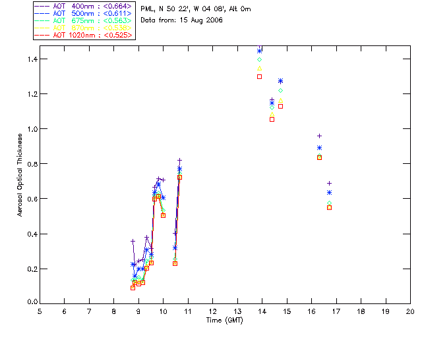Click the x-axis tick label 16
Screen dimensions: 422x337
(x=311, y=311)
